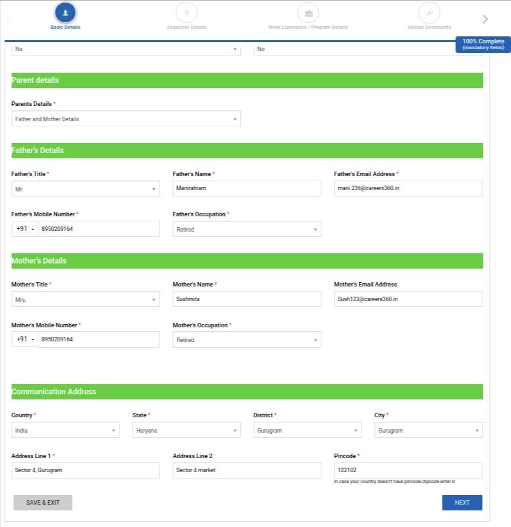Open the Academic Details step icon
The image size is (511, 527).
(187, 11)
